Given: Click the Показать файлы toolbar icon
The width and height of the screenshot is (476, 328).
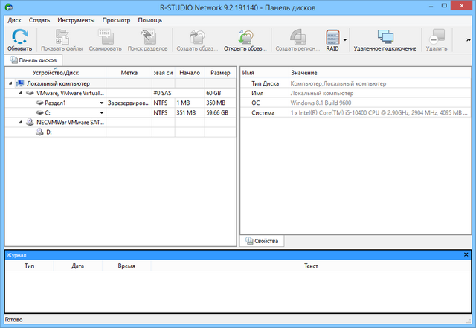Looking at the screenshot, I should coord(62,36).
